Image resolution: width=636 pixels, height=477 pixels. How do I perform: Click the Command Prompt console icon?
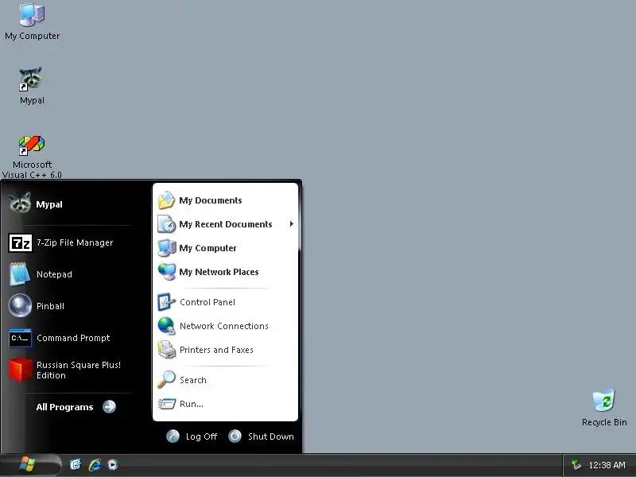(20, 338)
